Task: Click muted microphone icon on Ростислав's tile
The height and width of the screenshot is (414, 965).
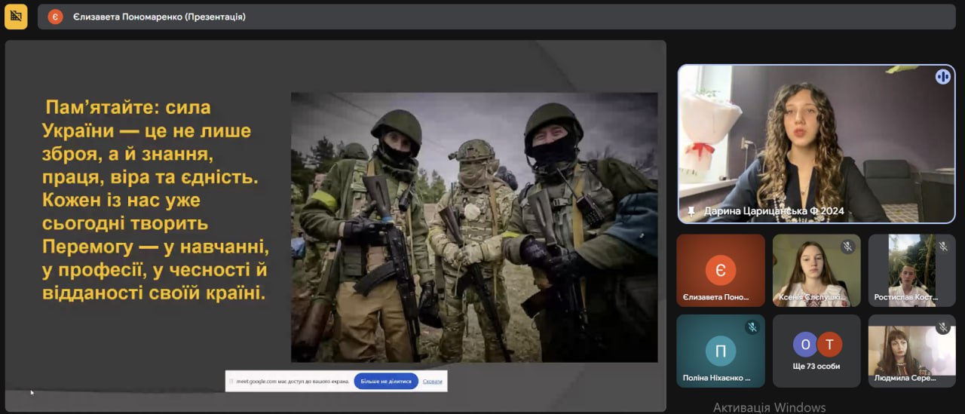Action: 942,247
